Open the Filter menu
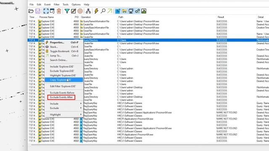 [x=56, y=5]
